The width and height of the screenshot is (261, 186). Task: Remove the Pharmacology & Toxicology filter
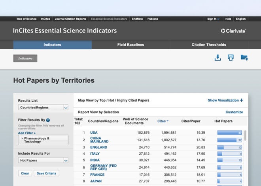point(22,138)
